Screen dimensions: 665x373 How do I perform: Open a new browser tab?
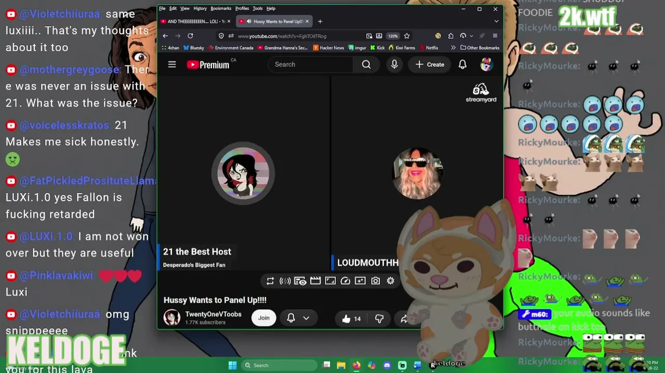coord(320,21)
